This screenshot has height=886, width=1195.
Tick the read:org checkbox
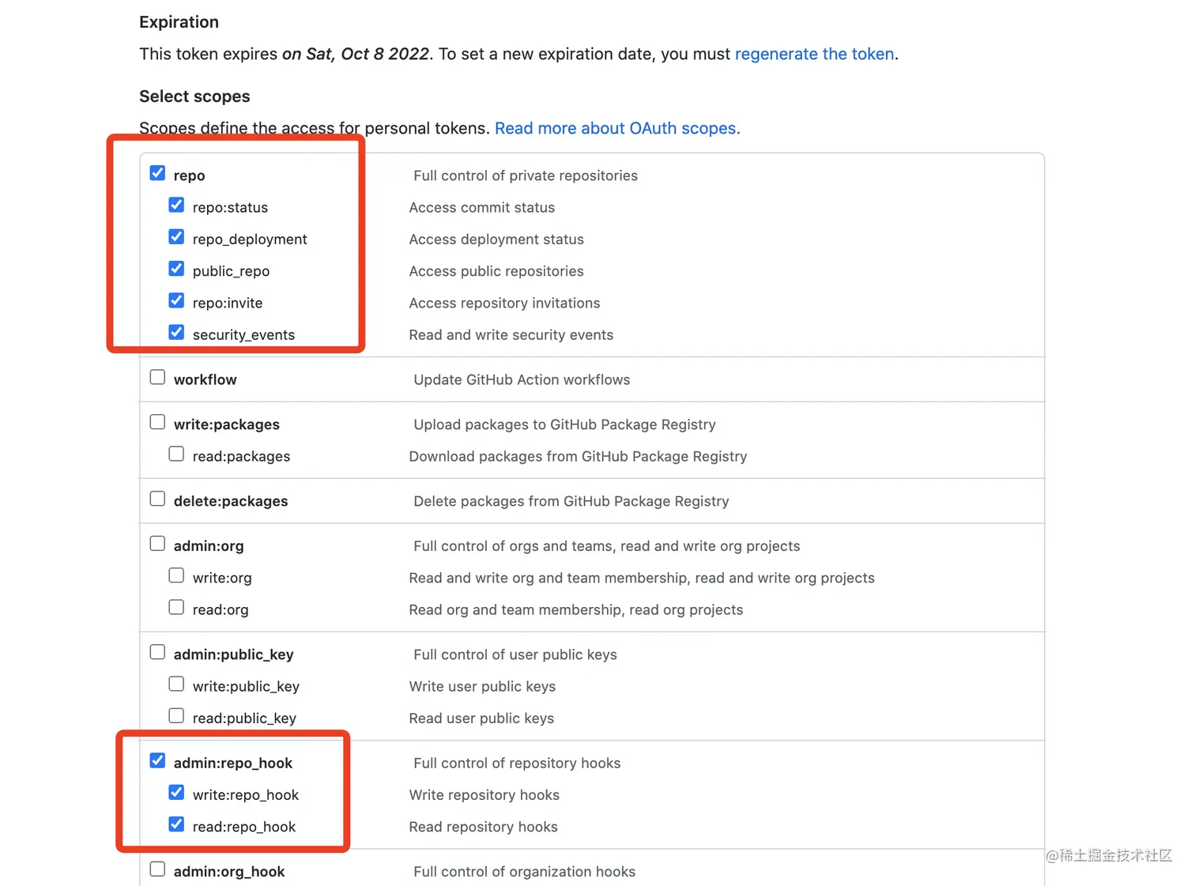click(x=176, y=607)
